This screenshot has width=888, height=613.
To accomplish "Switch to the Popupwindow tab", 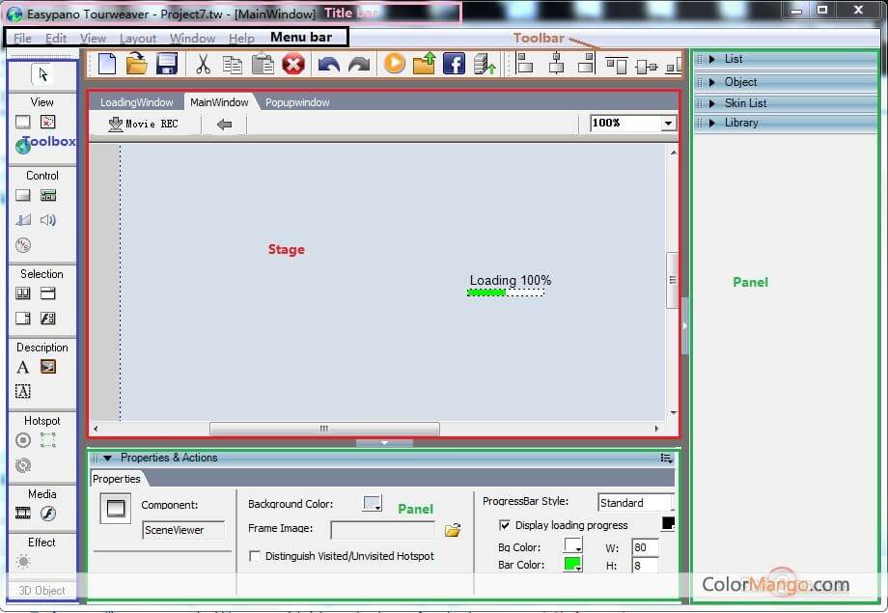I will click(x=297, y=102).
